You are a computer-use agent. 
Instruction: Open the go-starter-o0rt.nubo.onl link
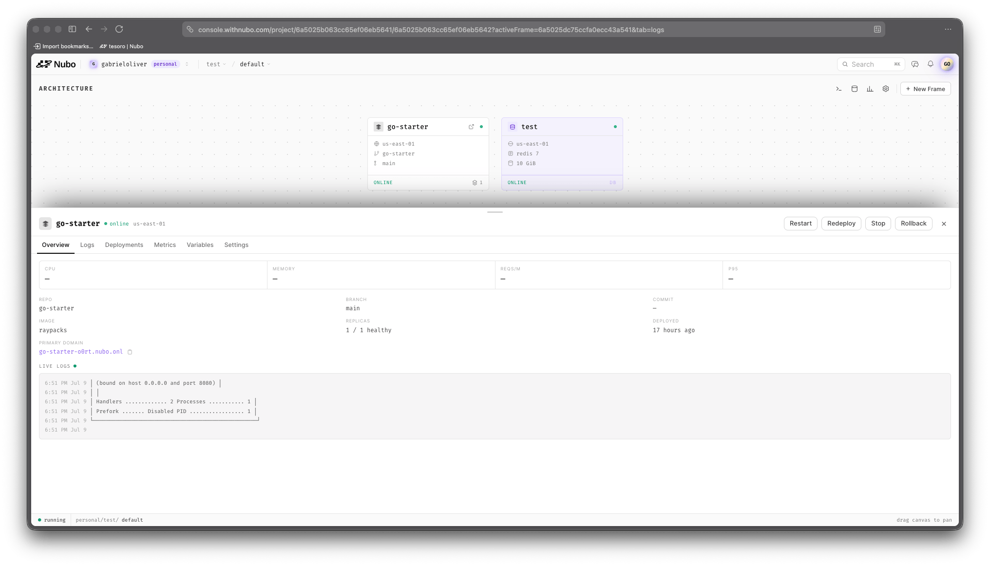click(81, 352)
